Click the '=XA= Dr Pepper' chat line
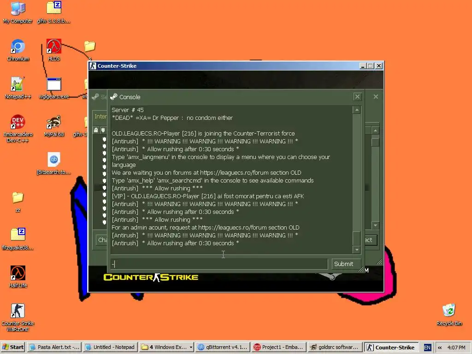 click(172, 118)
